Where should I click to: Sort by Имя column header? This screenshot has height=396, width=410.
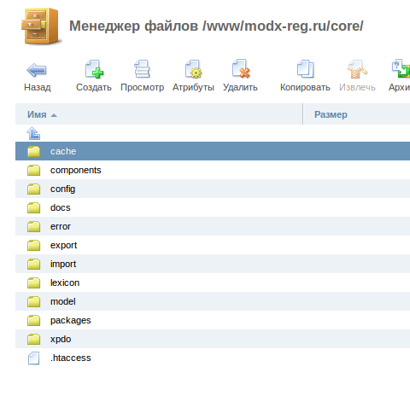37,114
